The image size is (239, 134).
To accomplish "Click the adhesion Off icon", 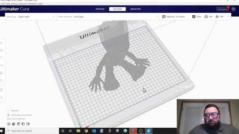I will (x=217, y=16).
